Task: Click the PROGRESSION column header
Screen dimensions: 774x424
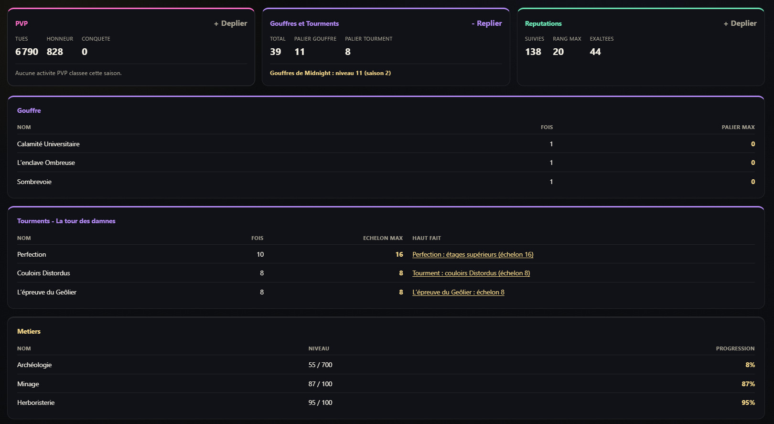Action: coord(735,348)
